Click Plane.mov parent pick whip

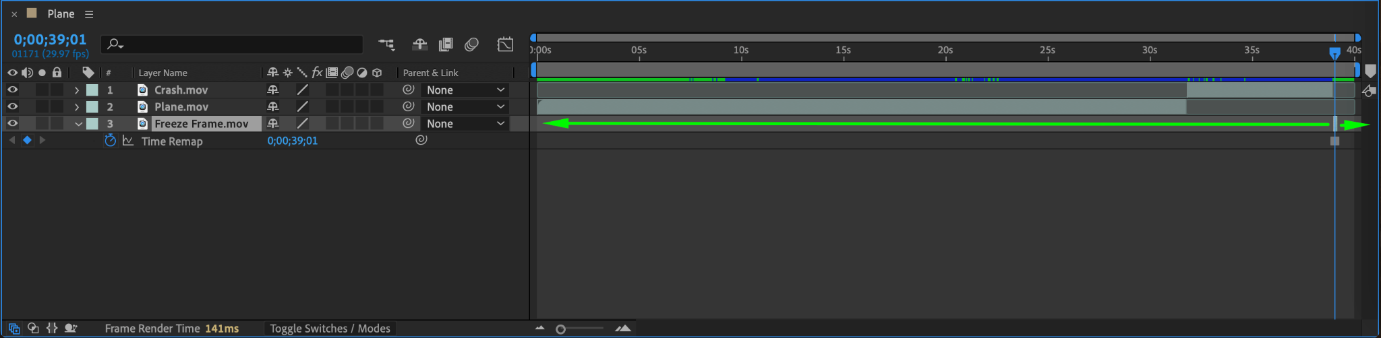(x=408, y=106)
